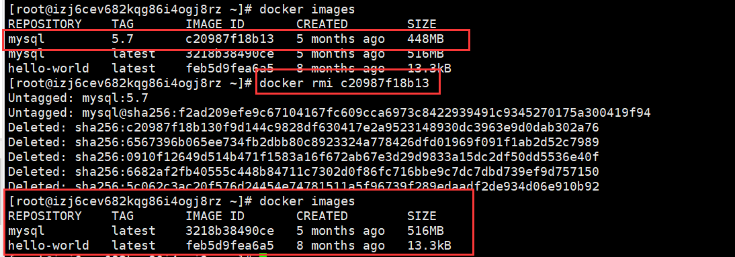Click 'Deleted: sha256:c20987f18b13' line
Image resolution: width=735 pixels, height=257 pixels.
[303, 127]
